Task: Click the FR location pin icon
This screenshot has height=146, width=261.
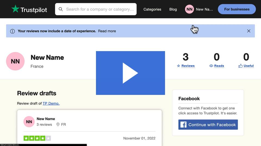Action: [58, 124]
